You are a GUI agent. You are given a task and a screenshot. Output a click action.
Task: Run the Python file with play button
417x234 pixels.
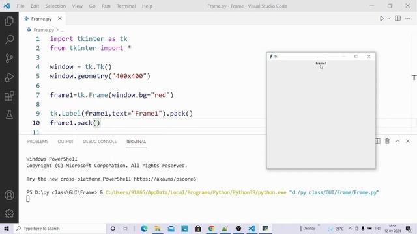pos(382,18)
